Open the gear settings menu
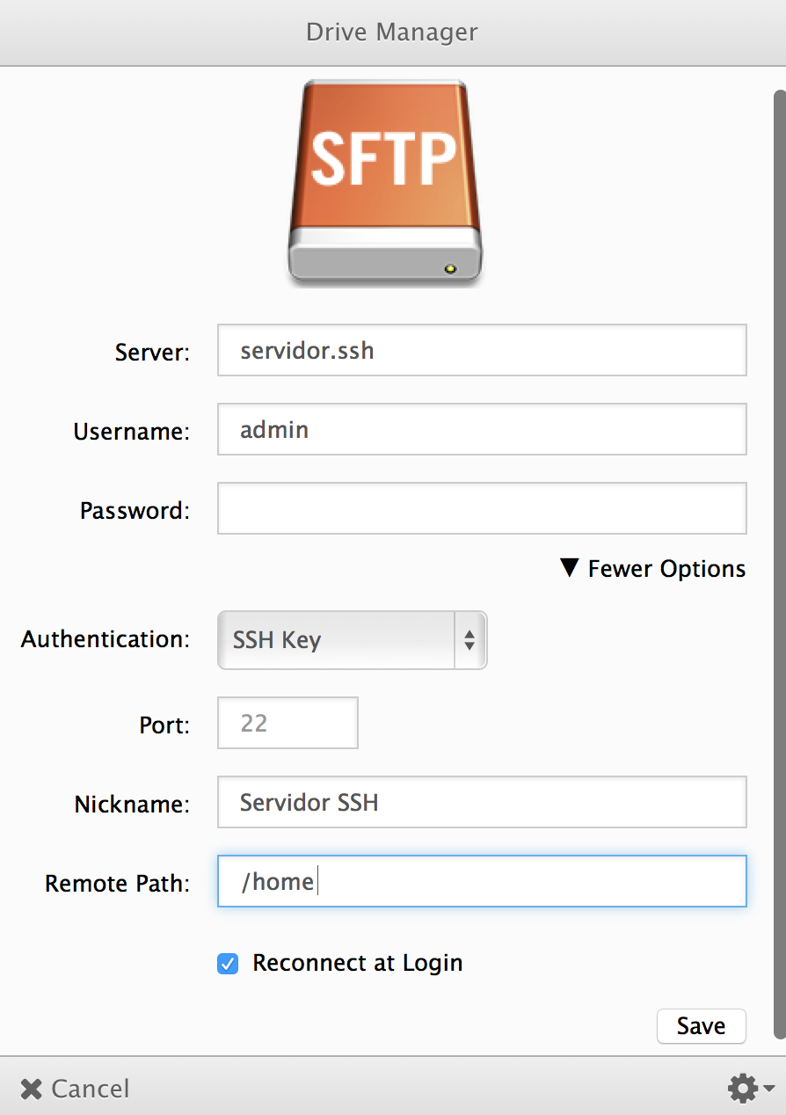 coord(743,1089)
